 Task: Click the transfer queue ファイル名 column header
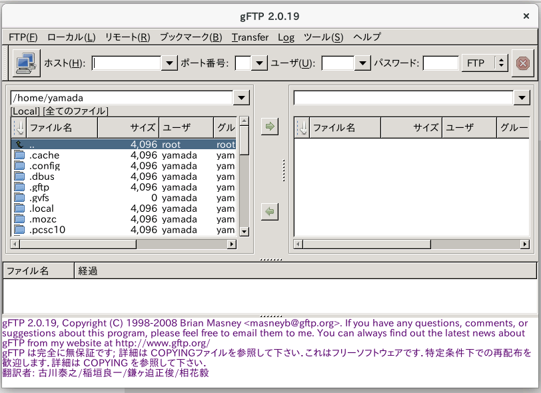[39, 271]
